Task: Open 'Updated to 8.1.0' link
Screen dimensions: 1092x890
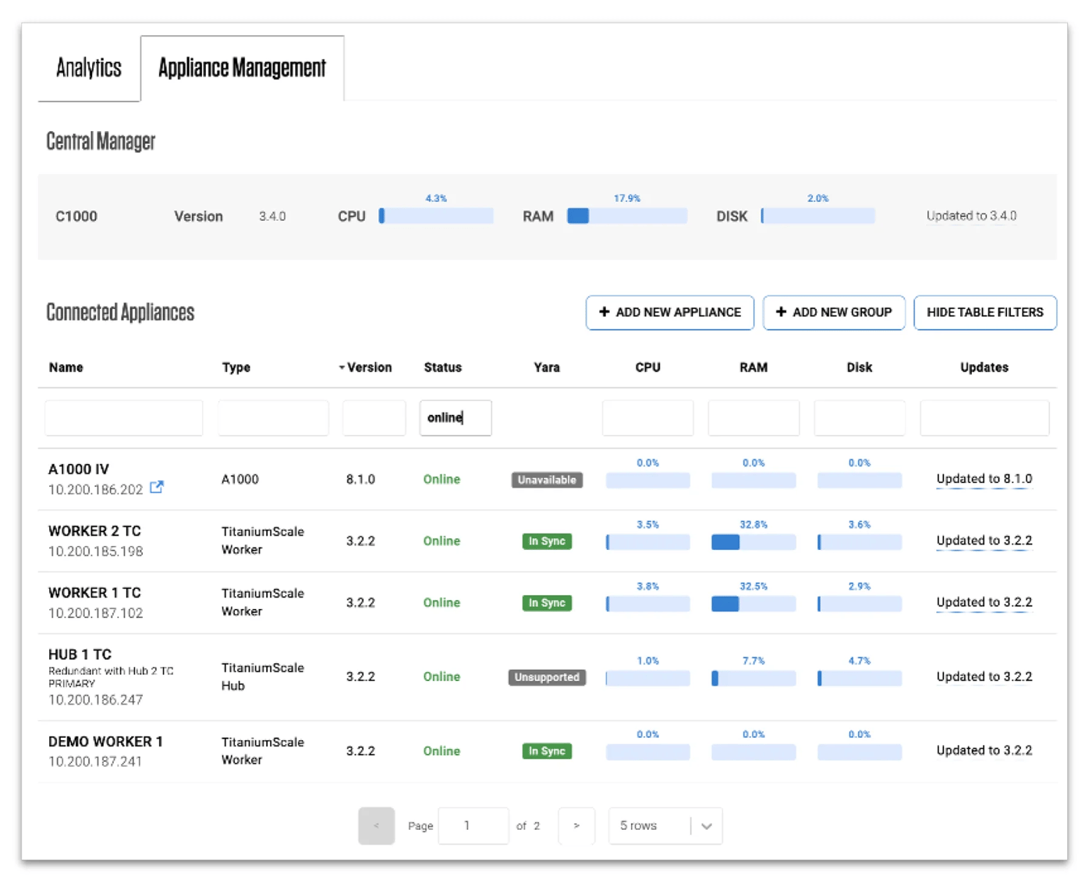Action: pos(984,479)
